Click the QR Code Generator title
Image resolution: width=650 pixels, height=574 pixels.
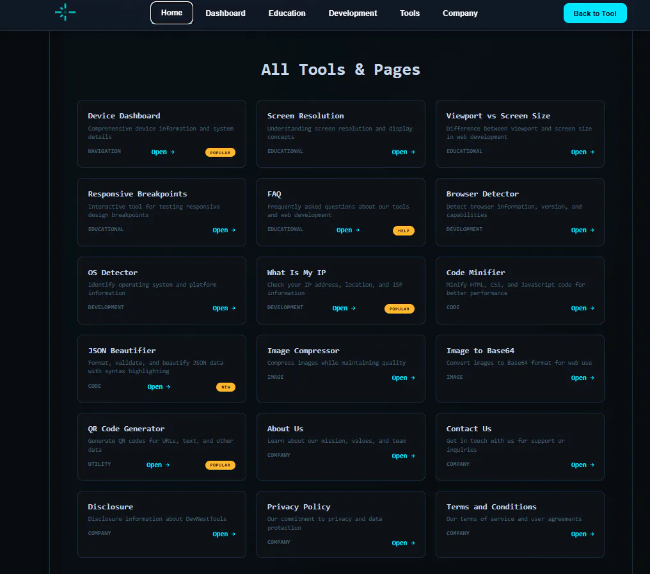point(126,429)
